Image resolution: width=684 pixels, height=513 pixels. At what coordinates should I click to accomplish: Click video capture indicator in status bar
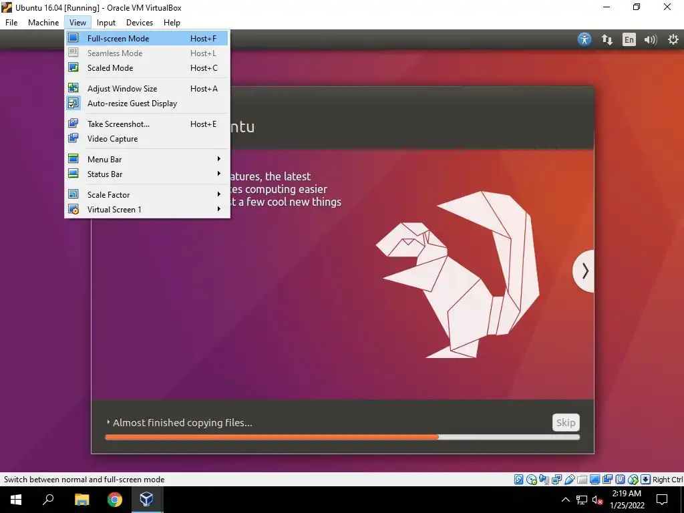coord(607,480)
